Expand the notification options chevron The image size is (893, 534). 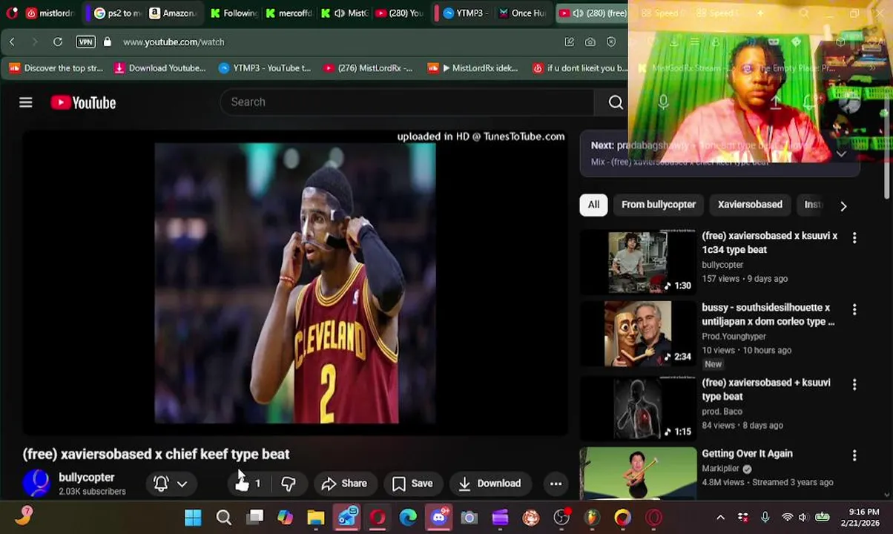(x=182, y=484)
